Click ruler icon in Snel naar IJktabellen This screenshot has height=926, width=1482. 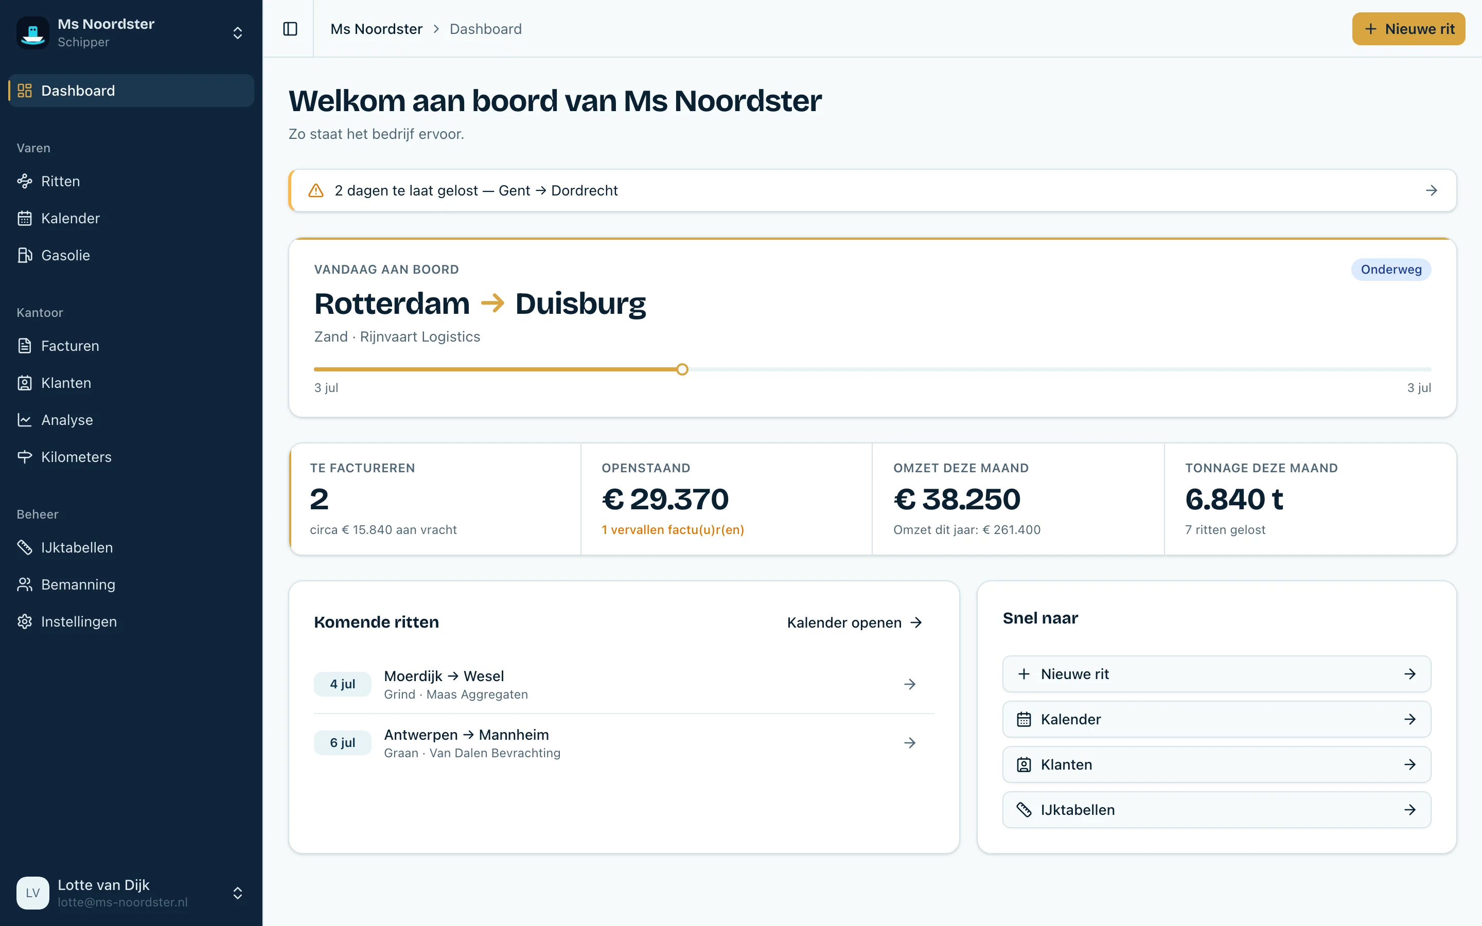1024,810
